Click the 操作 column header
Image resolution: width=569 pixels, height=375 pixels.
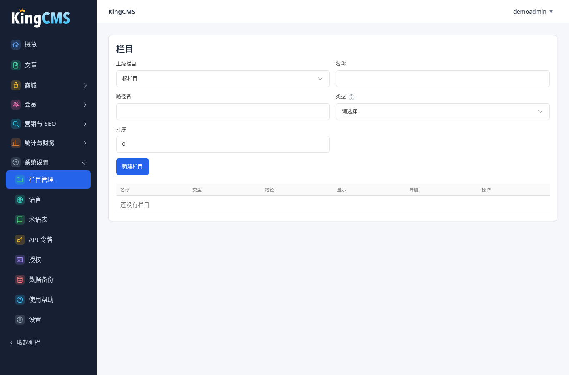point(486,190)
